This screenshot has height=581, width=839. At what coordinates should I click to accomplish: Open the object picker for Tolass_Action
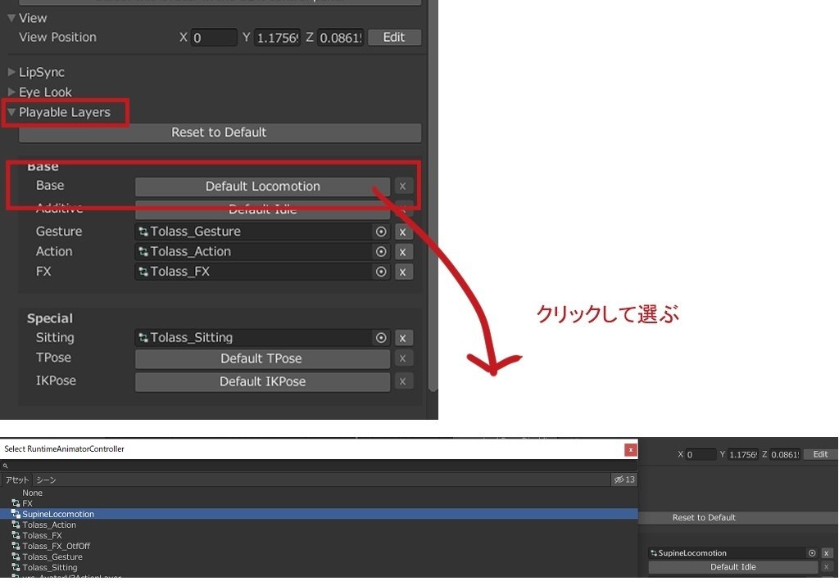point(381,251)
